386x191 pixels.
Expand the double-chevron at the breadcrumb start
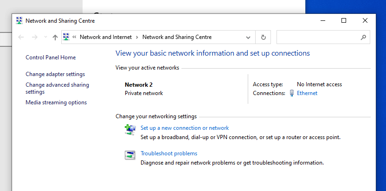pos(74,37)
